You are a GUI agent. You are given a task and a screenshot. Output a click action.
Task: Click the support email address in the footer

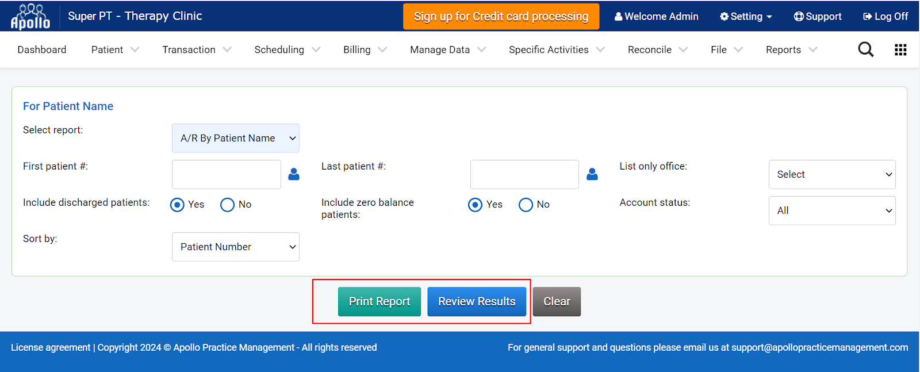pyautogui.click(x=820, y=347)
